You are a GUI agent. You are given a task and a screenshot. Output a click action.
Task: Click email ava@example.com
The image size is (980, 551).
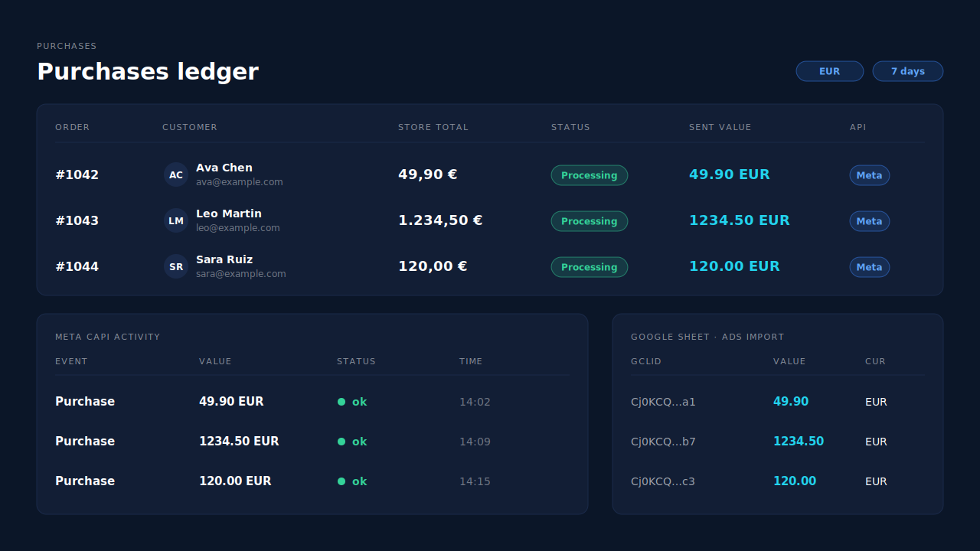tap(240, 182)
